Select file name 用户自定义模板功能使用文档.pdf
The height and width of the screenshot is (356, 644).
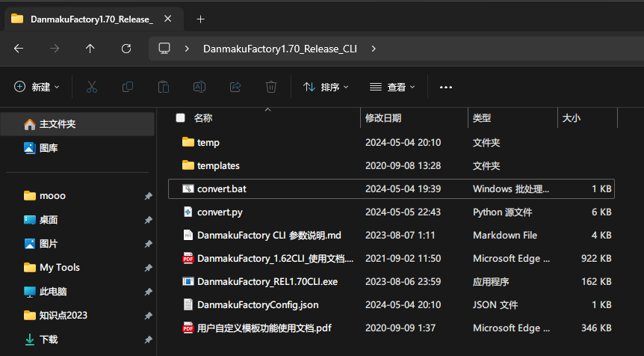[x=264, y=328]
